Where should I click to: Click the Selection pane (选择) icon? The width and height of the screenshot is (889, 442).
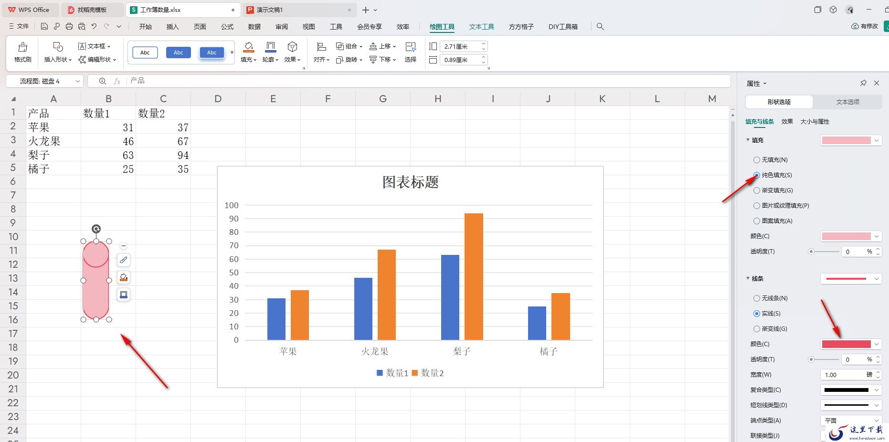(x=410, y=47)
